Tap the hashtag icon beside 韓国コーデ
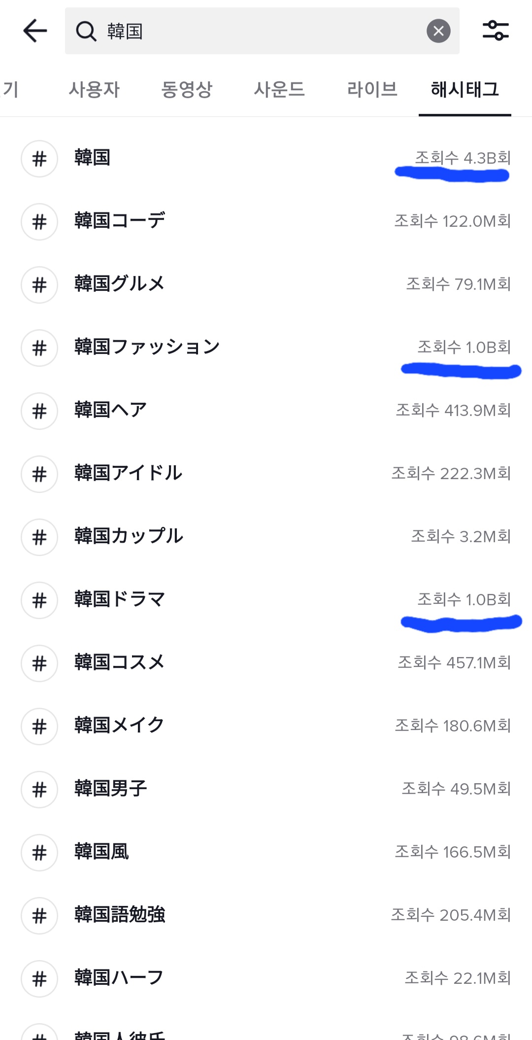Image resolution: width=532 pixels, height=1040 pixels. [39, 222]
